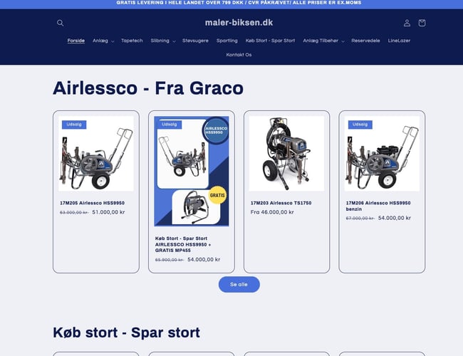Click the Køb stort - Spar stort heading
Viewport: 463px width, 356px height.
click(x=126, y=333)
